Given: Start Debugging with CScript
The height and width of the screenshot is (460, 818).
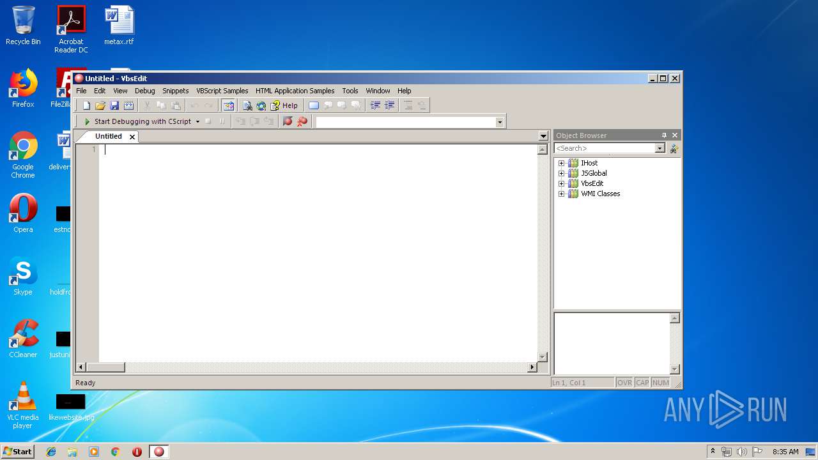Looking at the screenshot, I should (x=137, y=121).
